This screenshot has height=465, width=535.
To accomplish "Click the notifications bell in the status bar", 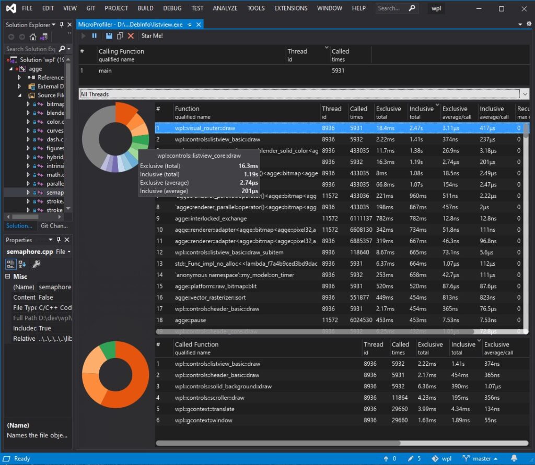I will point(513,458).
